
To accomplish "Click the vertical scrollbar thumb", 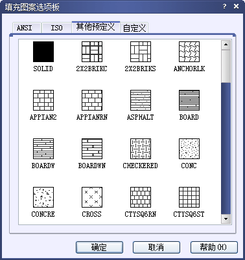I will point(226,66).
